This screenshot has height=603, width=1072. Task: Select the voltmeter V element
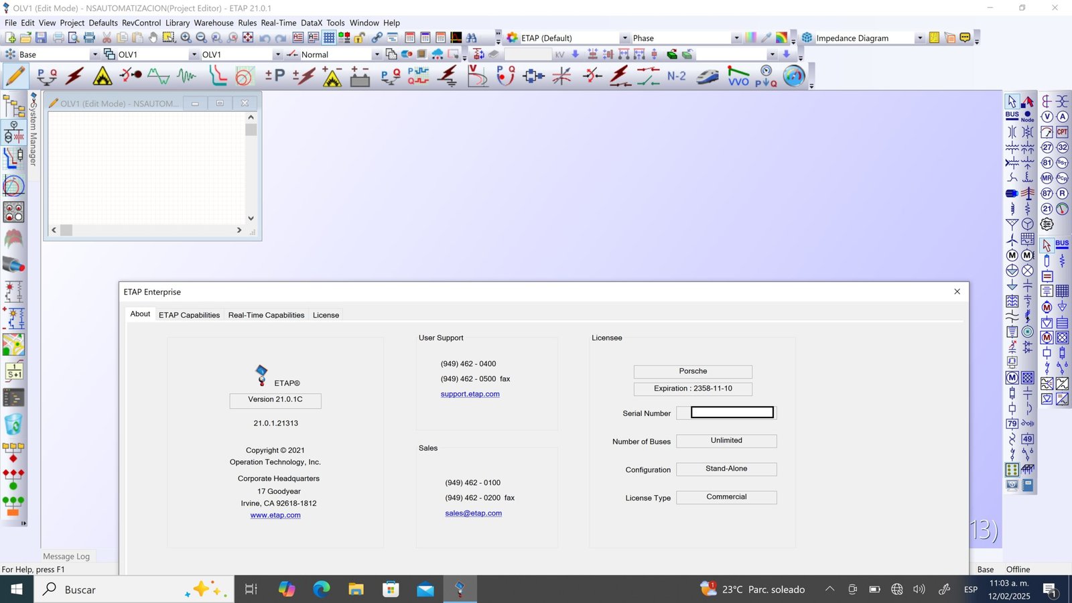1047,117
